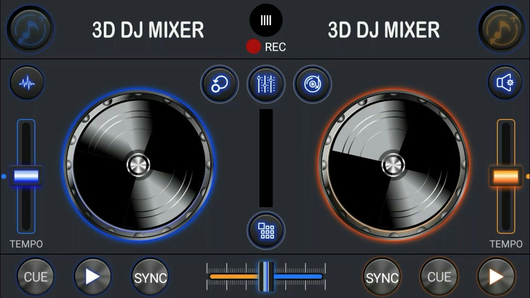Load a track onto the right deck
530x298 pixels.
pos(501,29)
